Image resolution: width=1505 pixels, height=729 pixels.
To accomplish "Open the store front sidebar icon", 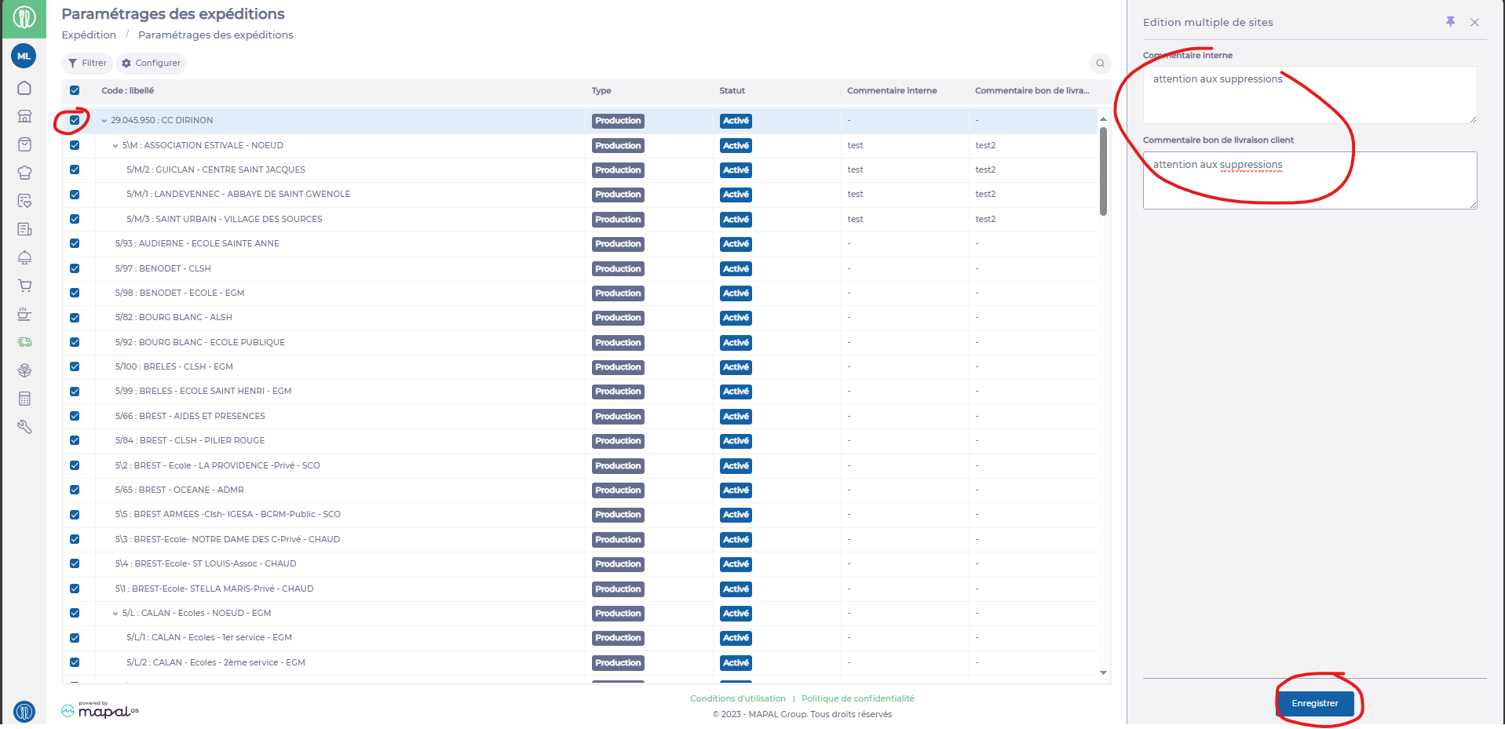I will click(24, 116).
